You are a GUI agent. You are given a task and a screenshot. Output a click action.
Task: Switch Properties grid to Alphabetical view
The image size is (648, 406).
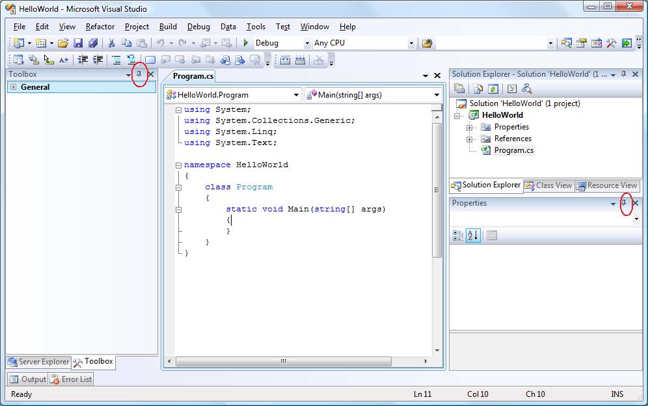click(473, 236)
